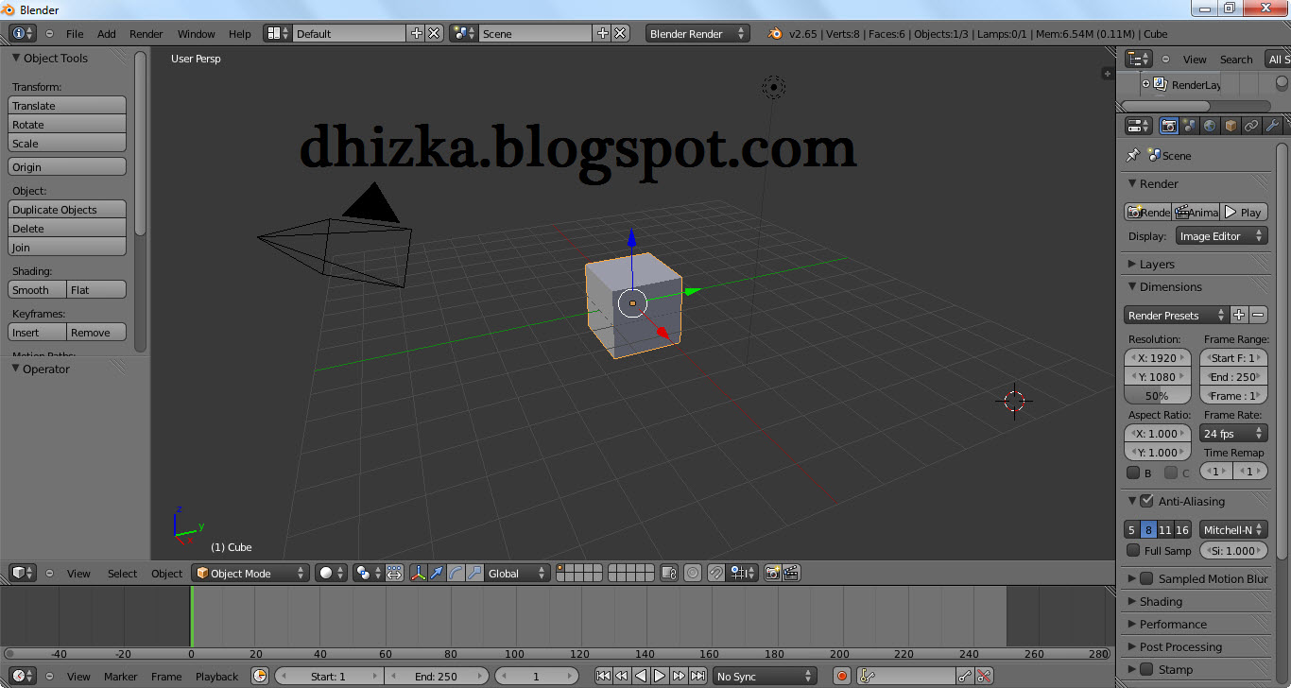The width and height of the screenshot is (1291, 688).
Task: Click the Translate button
Action: 67,106
